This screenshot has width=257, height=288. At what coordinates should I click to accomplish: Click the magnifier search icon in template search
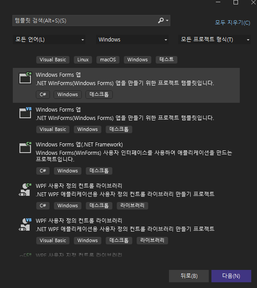[x=161, y=20]
